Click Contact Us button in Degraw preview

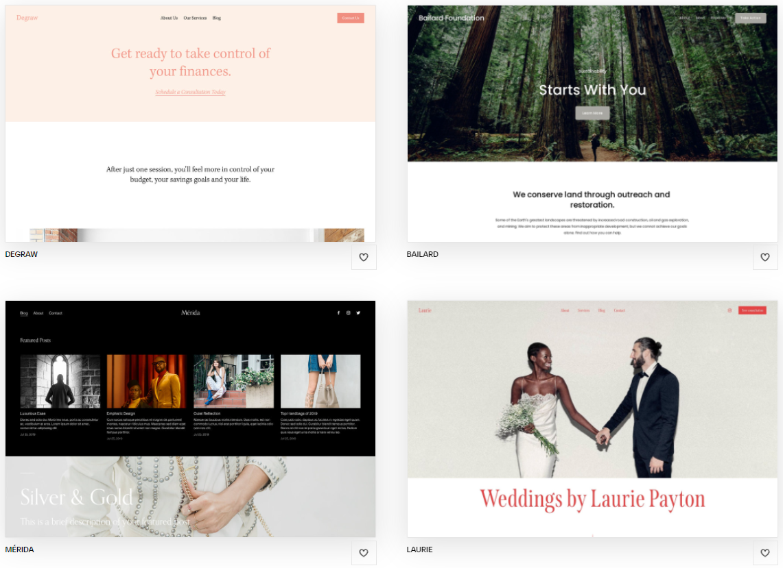pos(351,18)
